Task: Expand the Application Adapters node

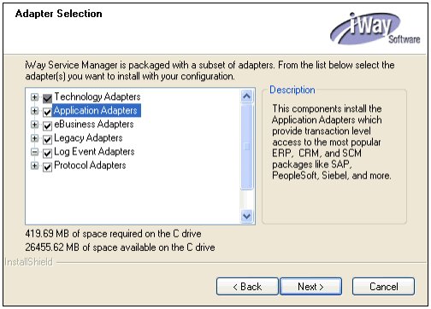Action: tap(34, 111)
